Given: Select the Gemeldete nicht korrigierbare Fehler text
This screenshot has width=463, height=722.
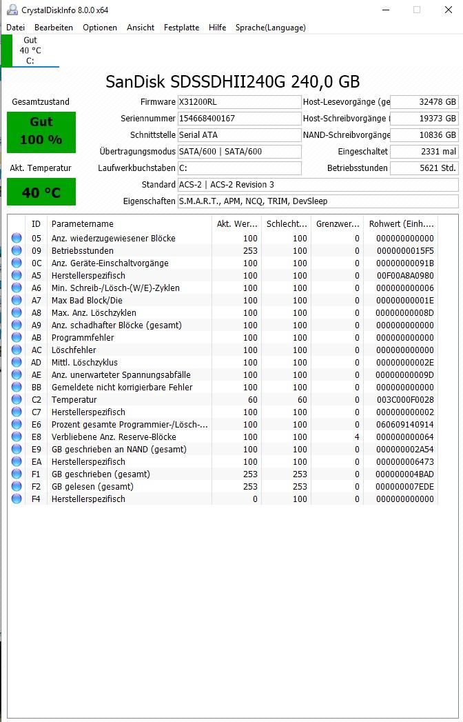Looking at the screenshot, I should tap(122, 388).
